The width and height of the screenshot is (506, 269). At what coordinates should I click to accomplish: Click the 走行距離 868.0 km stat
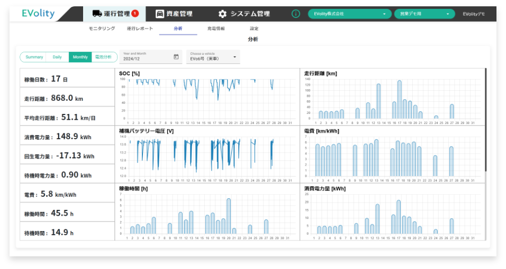coord(67,97)
